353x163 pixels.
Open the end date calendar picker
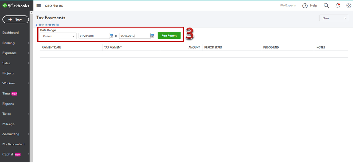pyautogui.click(x=152, y=36)
